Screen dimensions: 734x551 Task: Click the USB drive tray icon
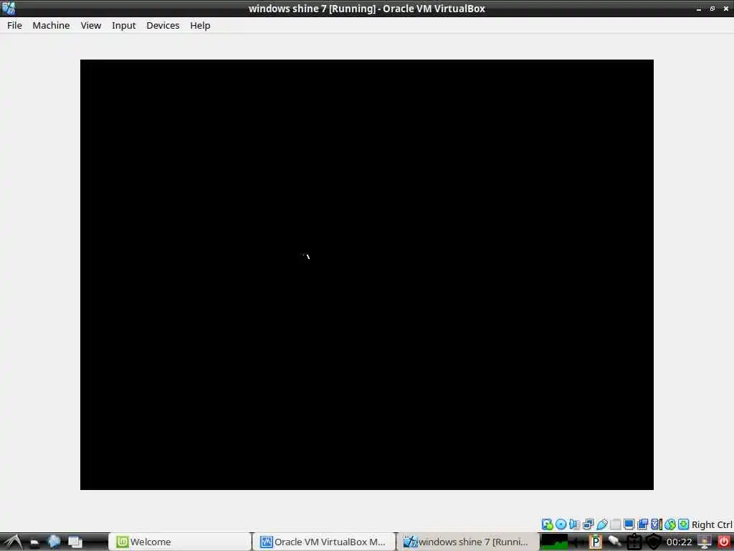pyautogui.click(x=614, y=542)
